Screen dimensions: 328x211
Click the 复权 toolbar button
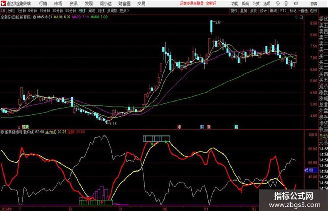(234, 11)
